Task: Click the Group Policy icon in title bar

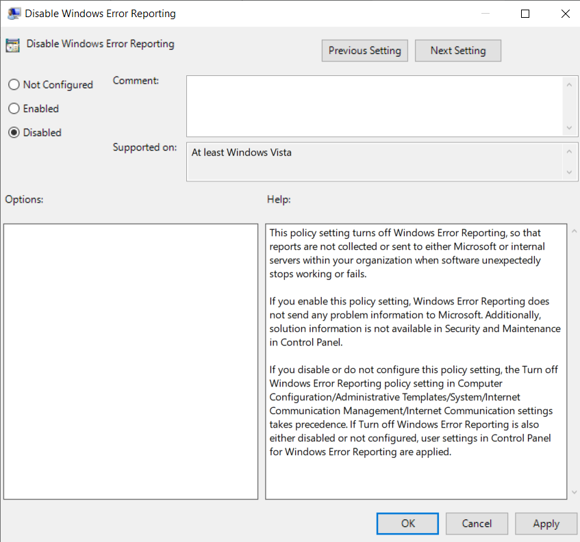Action: (14, 14)
